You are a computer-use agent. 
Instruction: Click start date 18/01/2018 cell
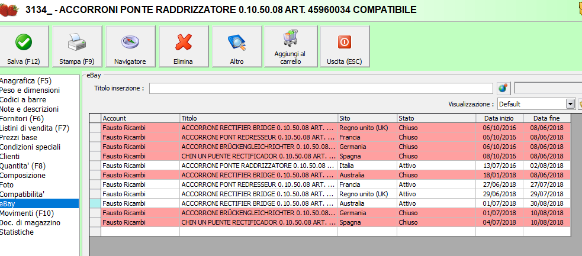(499, 175)
